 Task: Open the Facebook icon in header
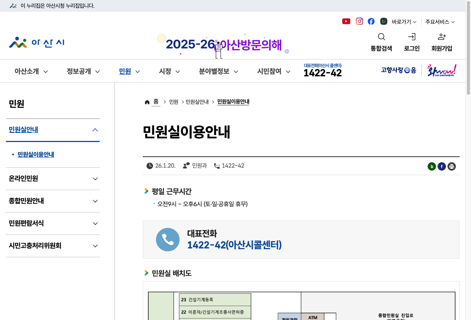point(371,21)
